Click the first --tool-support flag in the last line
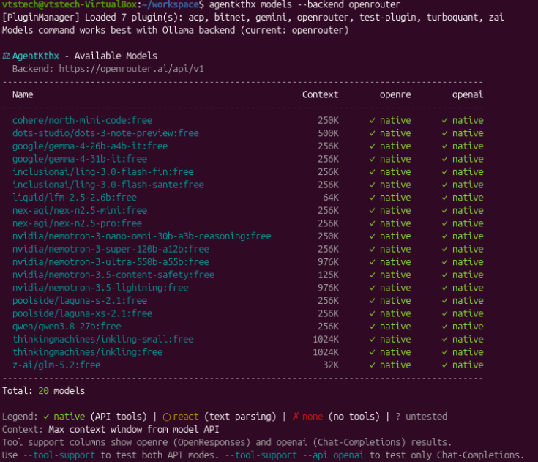 point(59,455)
